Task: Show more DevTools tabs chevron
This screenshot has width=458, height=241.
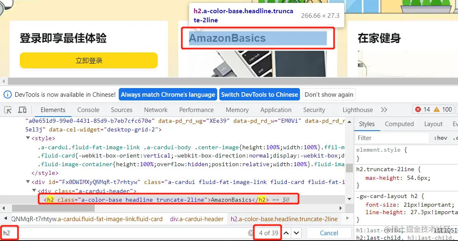Action: click(x=384, y=110)
